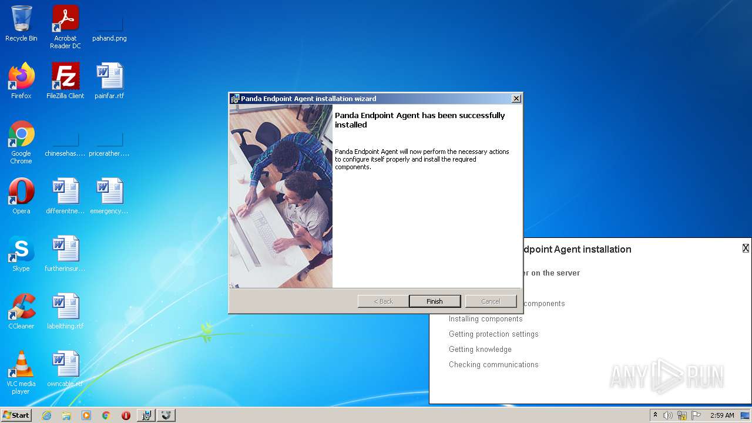This screenshot has height=423, width=752.
Task: Open Chrome from the taskbar
Action: (x=106, y=415)
